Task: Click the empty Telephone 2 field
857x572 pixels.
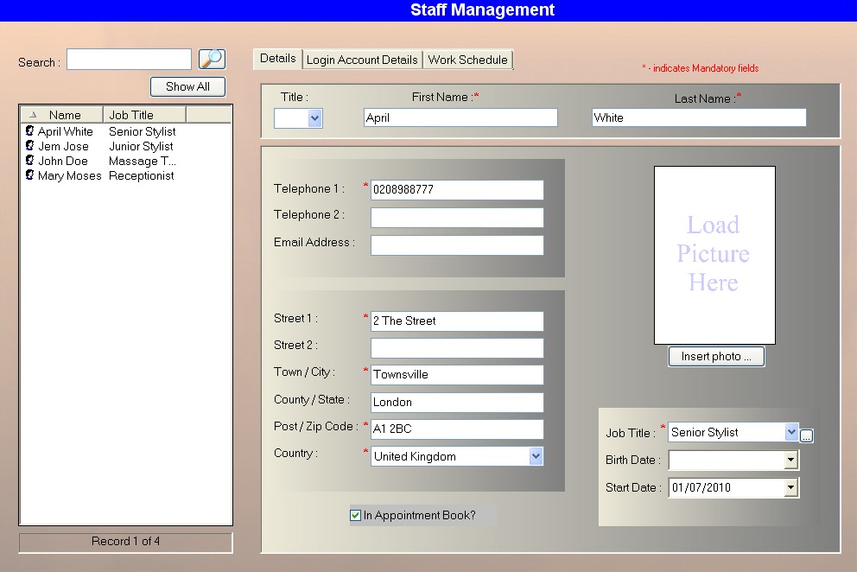Action: [457, 217]
